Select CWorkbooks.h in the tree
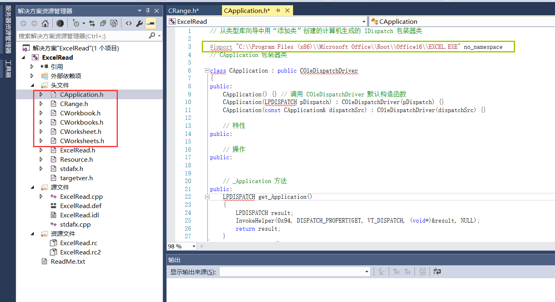This screenshot has height=302, width=555. click(x=82, y=122)
